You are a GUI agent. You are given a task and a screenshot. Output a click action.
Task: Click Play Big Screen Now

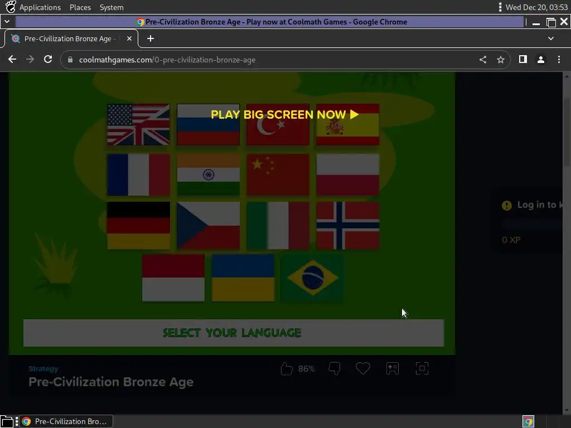tap(285, 115)
